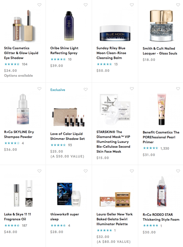Image resolution: width=183 pixels, height=247 pixels.
Task: Open Oribe Shine Light Reflecting Spray title
Action: pyautogui.click(x=64, y=50)
